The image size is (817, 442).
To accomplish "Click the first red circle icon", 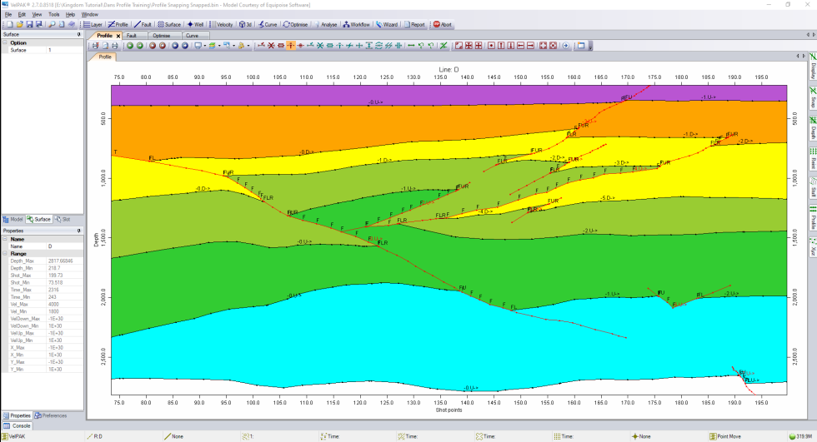I will coord(152,46).
